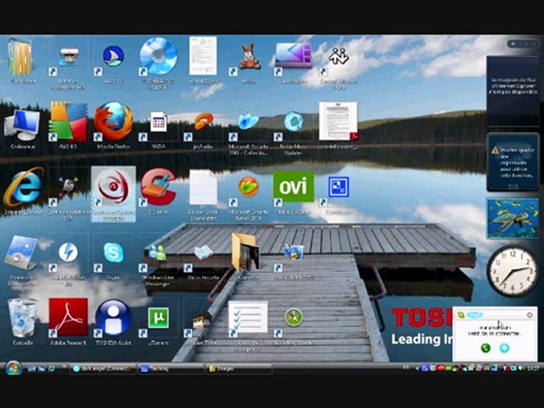Show hidden system tray icons arrow
The height and width of the screenshot is (408, 544).
[418, 368]
